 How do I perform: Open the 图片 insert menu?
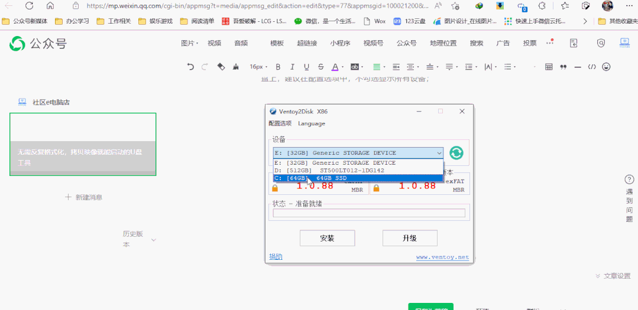point(189,43)
